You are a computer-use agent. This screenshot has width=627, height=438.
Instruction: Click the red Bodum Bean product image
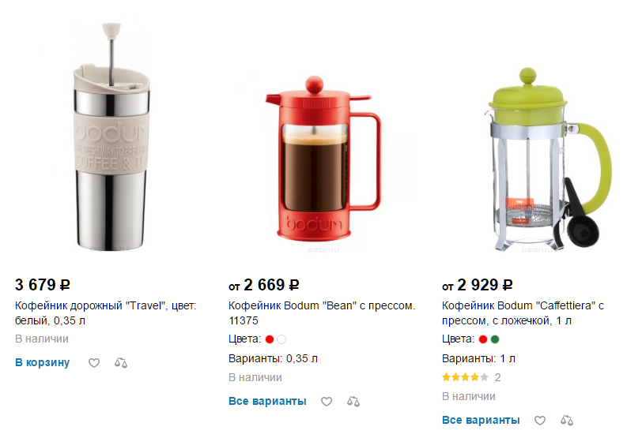323,159
